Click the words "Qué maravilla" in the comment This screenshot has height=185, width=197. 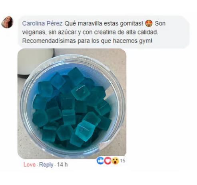[x=83, y=24]
